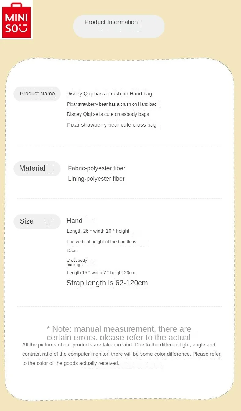Click the color difference disclaimer paragraph
This screenshot has width=241, height=411.
pos(121,354)
